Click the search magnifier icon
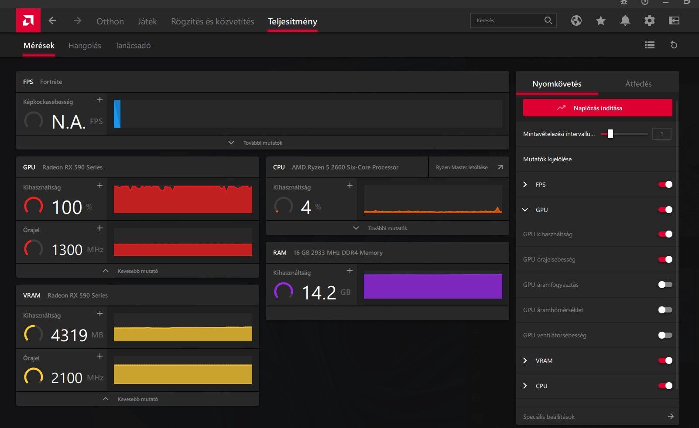Image resolution: width=699 pixels, height=428 pixels. pyautogui.click(x=548, y=20)
